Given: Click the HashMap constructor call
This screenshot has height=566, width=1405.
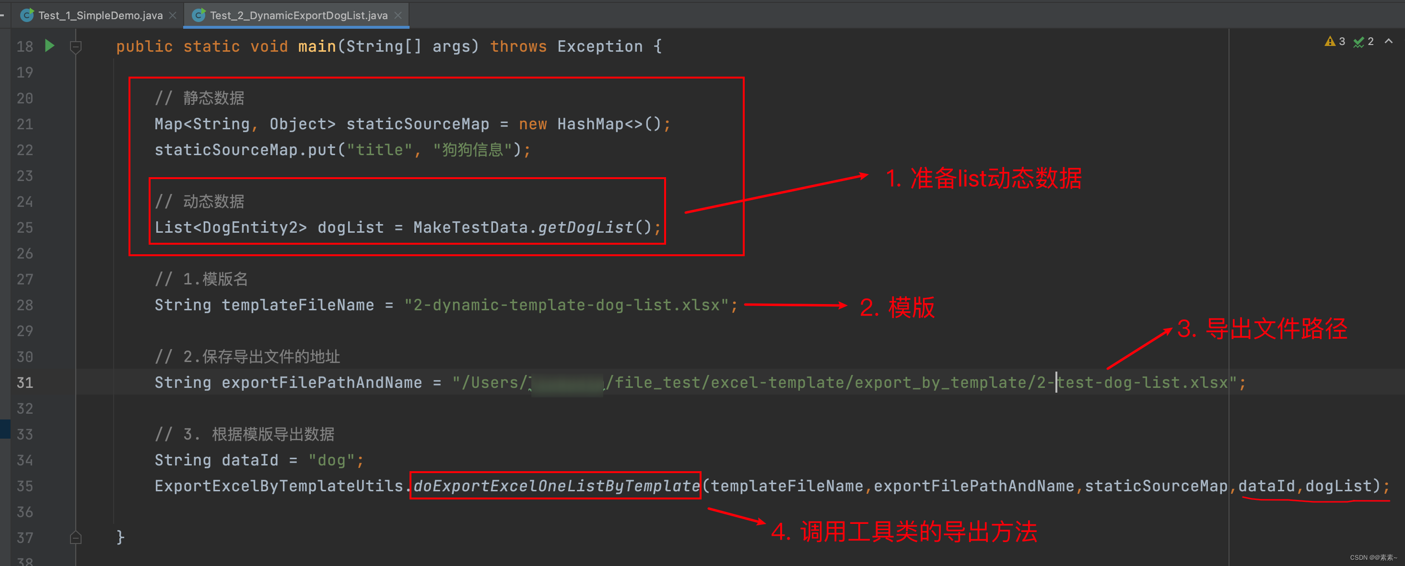Looking at the screenshot, I should pos(609,124).
